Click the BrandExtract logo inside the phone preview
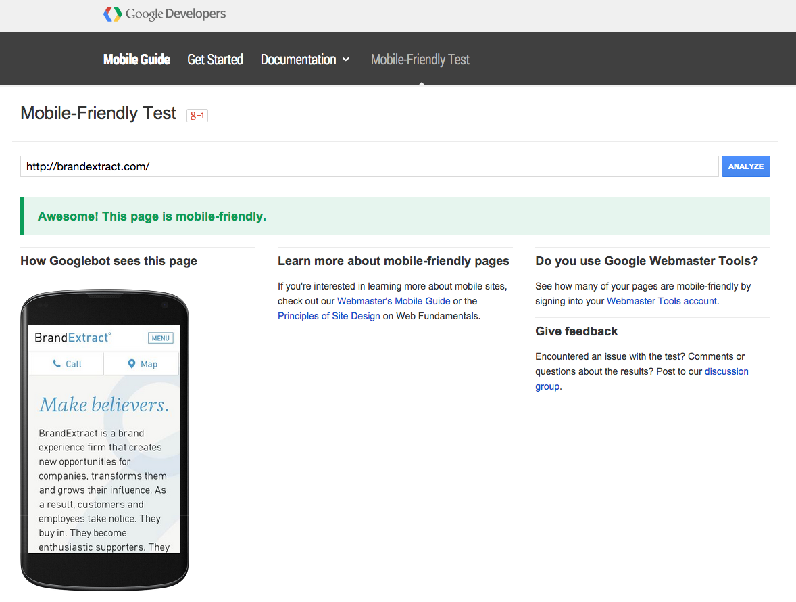The width and height of the screenshot is (796, 602). (73, 337)
